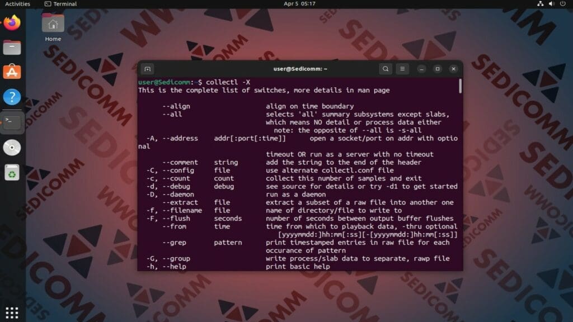Screen dimensions: 573x322
Task: Click the user@Sedicomm prompt text
Action: (x=164, y=82)
